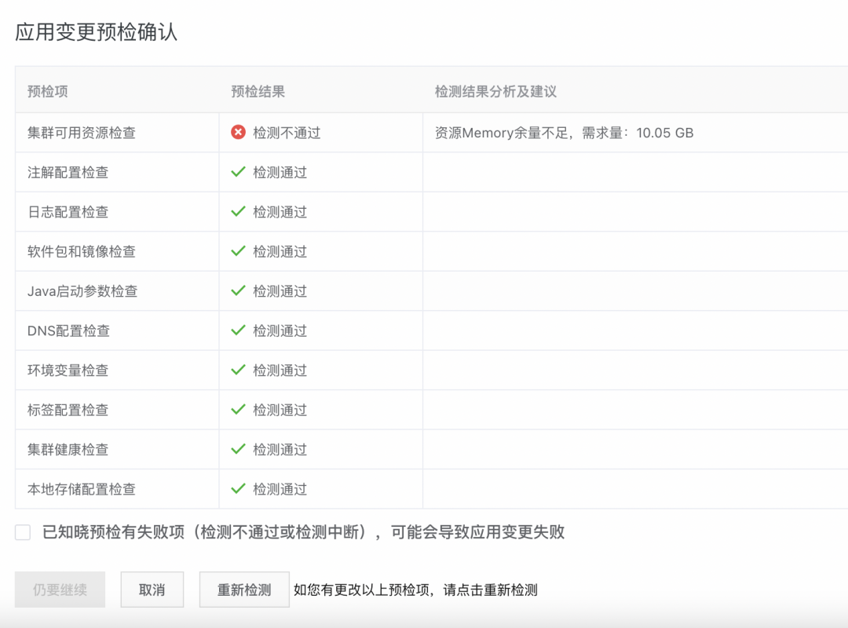Click the 检测通过 text in 注解配置检查 row
This screenshot has height=628, width=848.
click(x=280, y=173)
